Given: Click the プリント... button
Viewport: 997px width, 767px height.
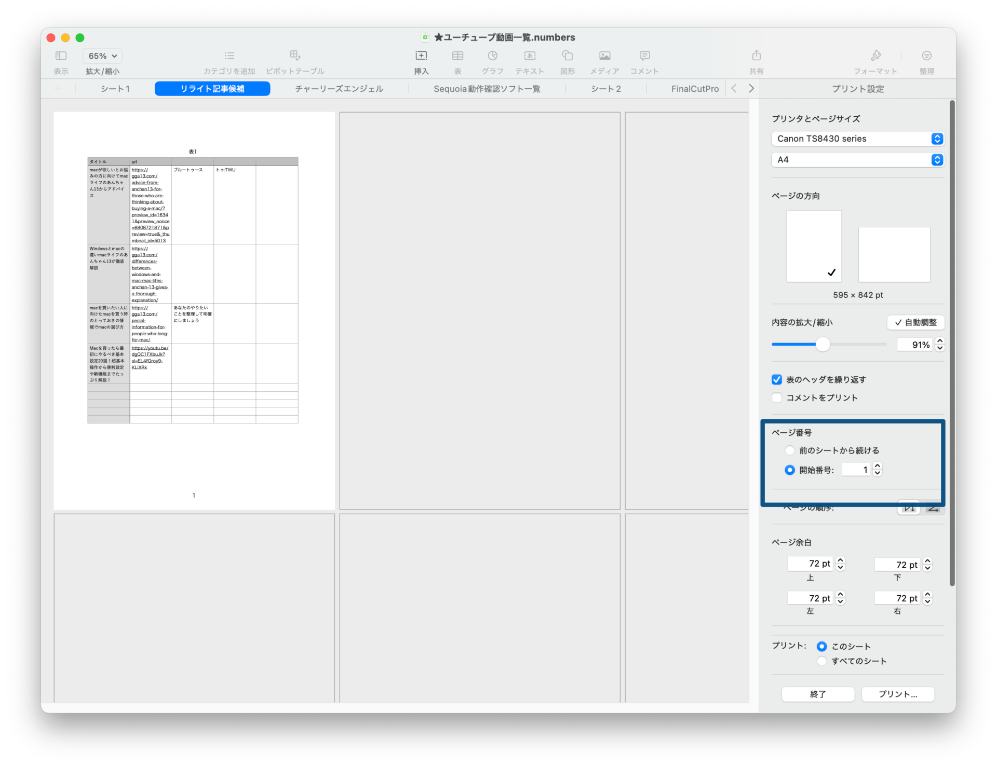Looking at the screenshot, I should pos(897,694).
